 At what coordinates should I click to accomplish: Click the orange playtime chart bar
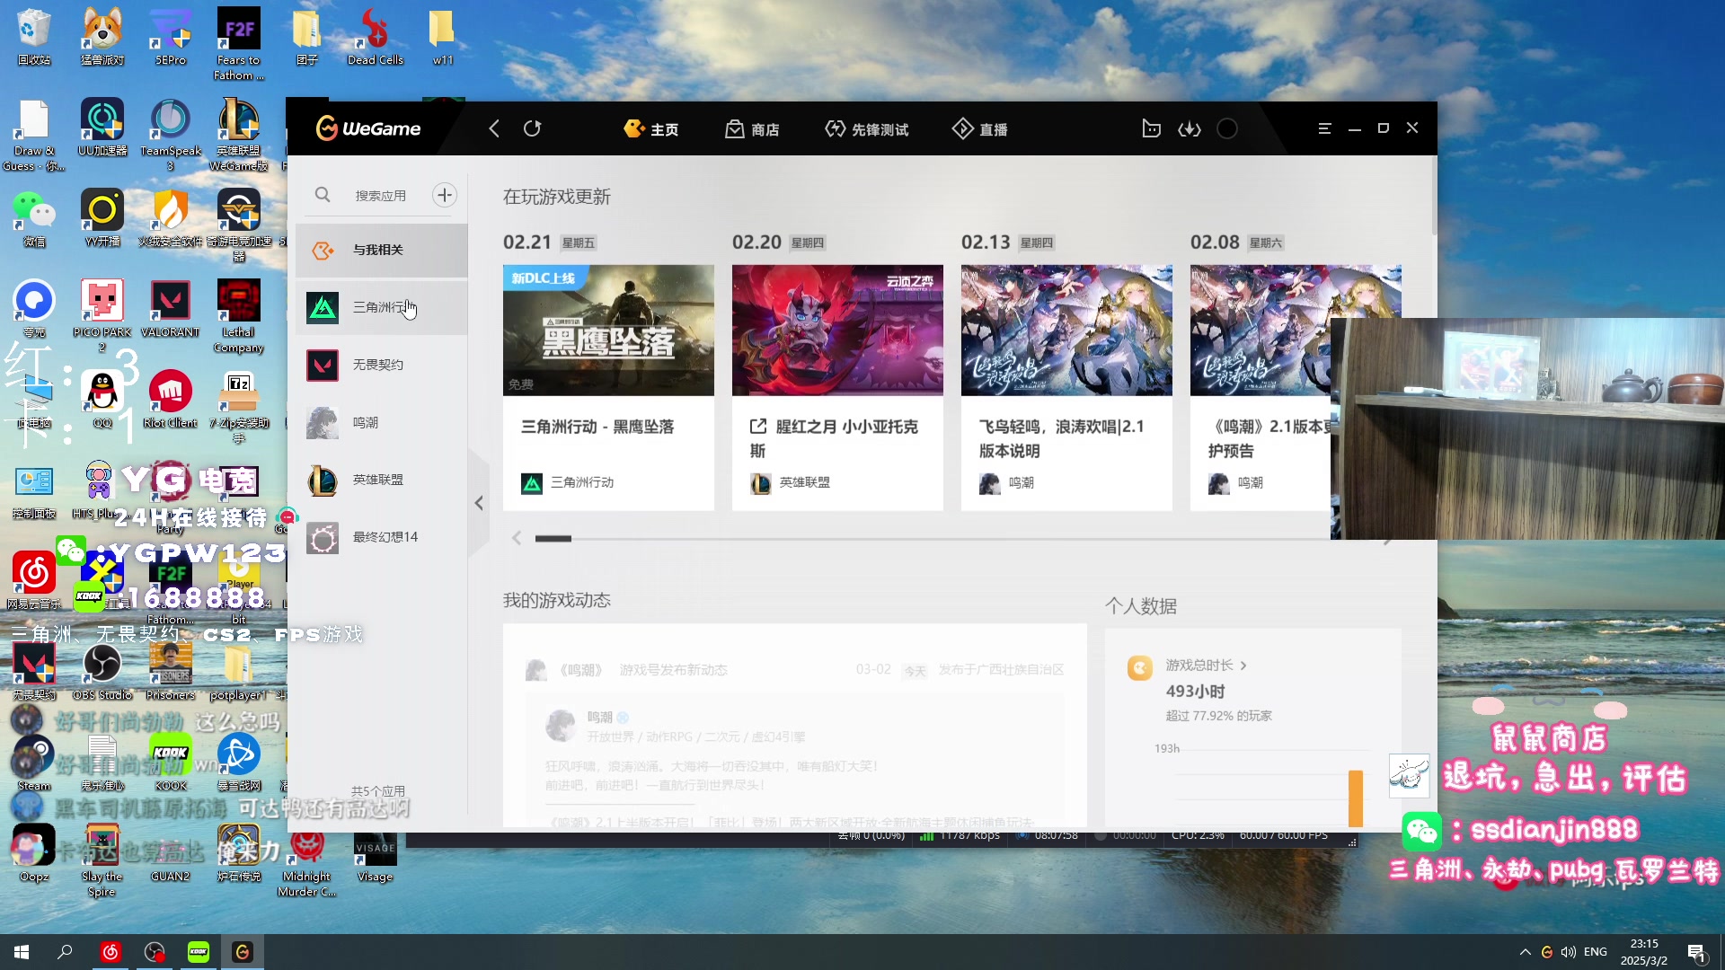click(1356, 798)
